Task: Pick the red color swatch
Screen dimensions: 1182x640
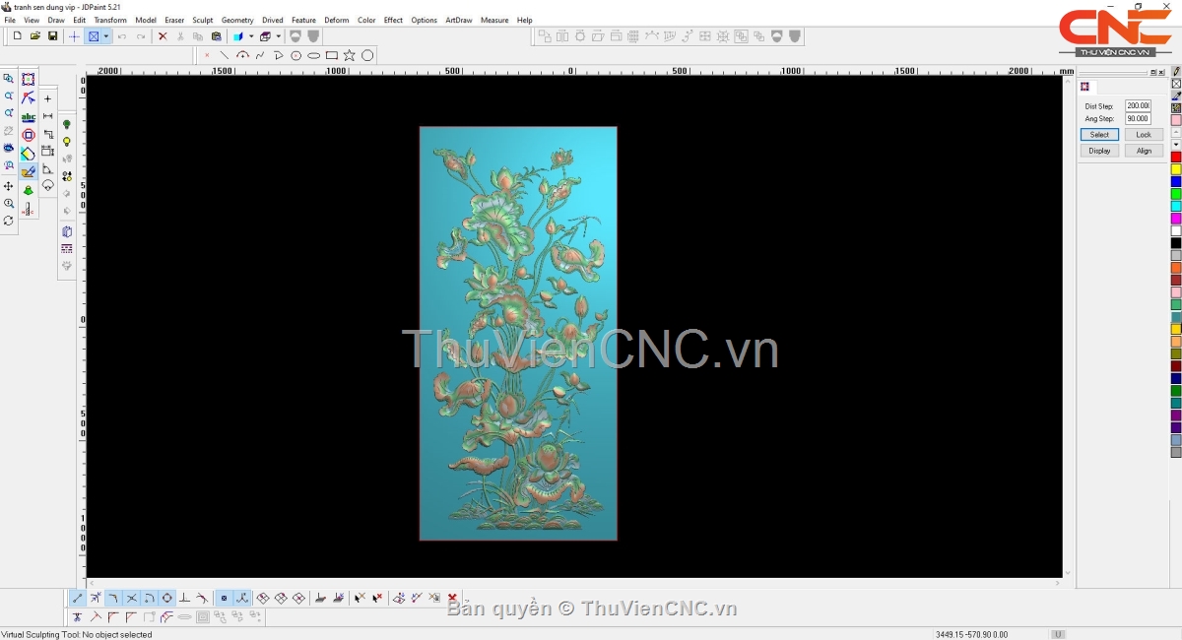Action: point(1176,157)
